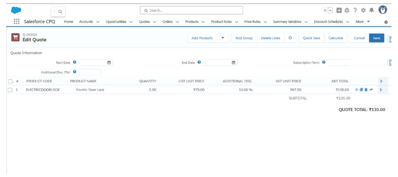Image resolution: width=398 pixels, height=177 pixels.
Task: Click the Subscription Term input field
Action: pyautogui.click(x=339, y=62)
